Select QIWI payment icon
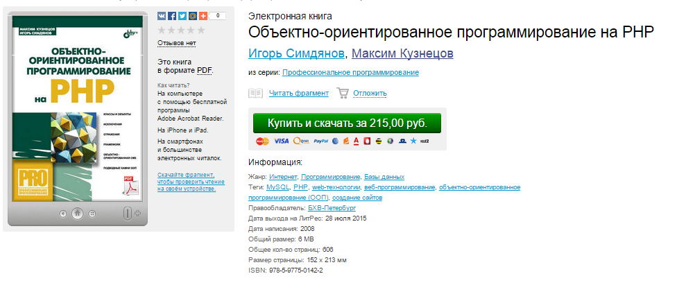The height and width of the screenshot is (283, 677). [x=301, y=141]
